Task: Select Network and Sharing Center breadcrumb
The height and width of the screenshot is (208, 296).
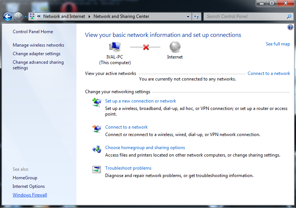Action: [122, 16]
